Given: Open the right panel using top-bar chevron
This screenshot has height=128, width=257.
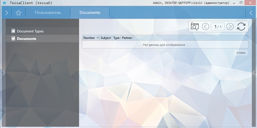Looking at the screenshot, I should [251, 13].
